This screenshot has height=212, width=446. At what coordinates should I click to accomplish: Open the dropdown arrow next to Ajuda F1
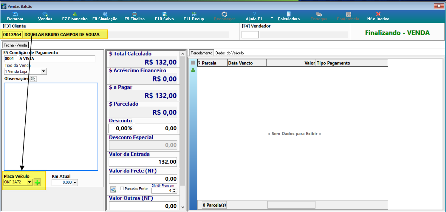(x=272, y=18)
